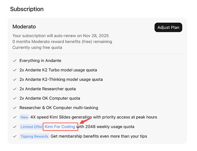Image resolution: width=197 pixels, height=151 pixels.
Task: Click checkmark beside K2 Turbo model quota
Action: (15, 70)
